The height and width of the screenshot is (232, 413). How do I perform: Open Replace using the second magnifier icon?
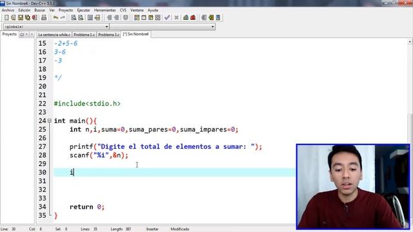tap(81, 17)
